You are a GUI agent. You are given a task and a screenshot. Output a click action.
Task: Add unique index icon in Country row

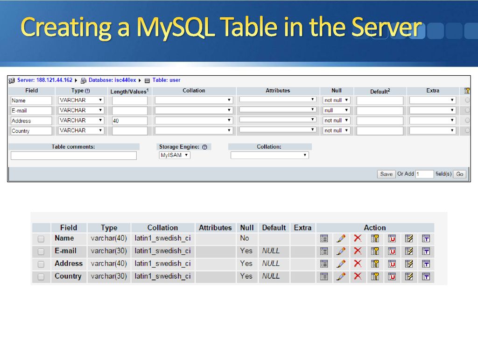coord(392,277)
